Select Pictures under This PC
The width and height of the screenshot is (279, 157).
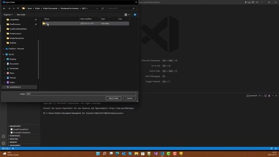pos(13,78)
